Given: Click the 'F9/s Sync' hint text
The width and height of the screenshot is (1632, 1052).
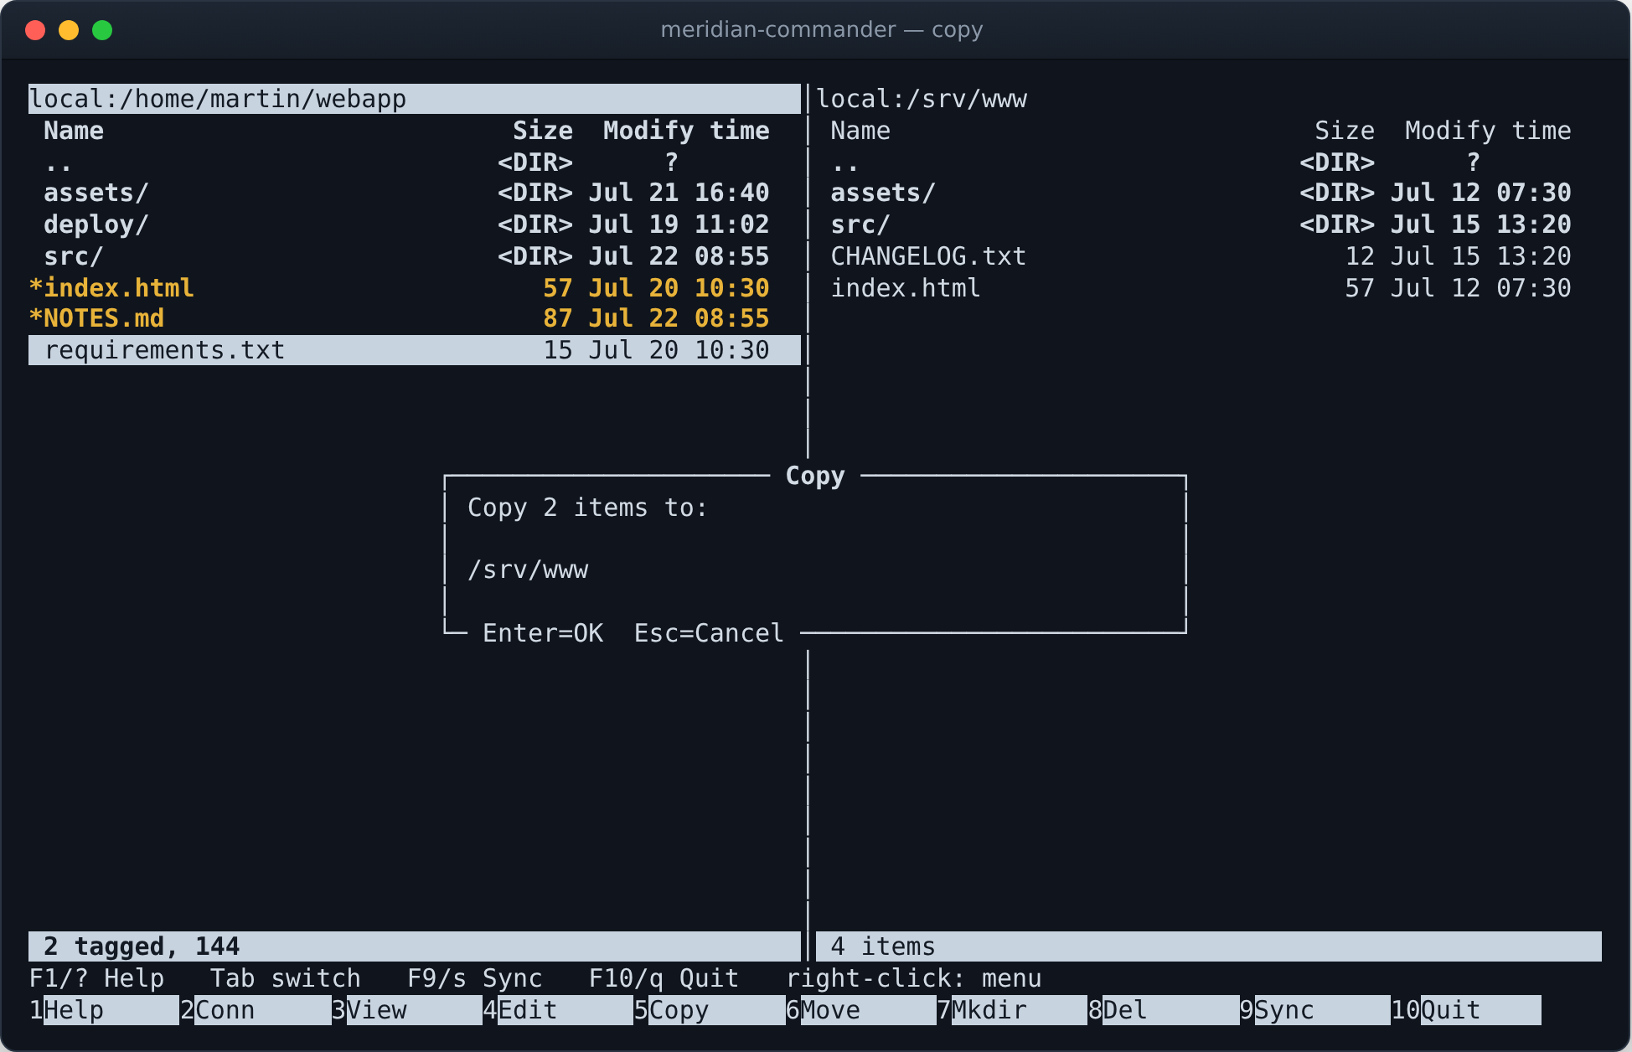Looking at the screenshot, I should (475, 978).
